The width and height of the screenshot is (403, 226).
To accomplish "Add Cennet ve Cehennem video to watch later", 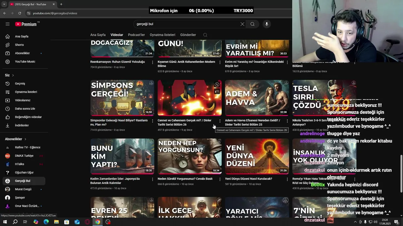I will (x=217, y=84).
